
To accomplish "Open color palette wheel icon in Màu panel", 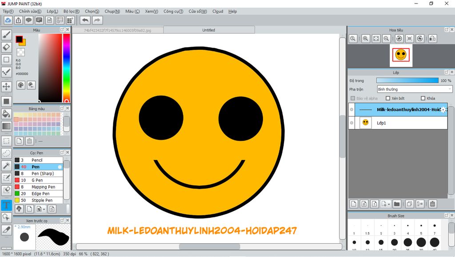I will pyautogui.click(x=21, y=85).
